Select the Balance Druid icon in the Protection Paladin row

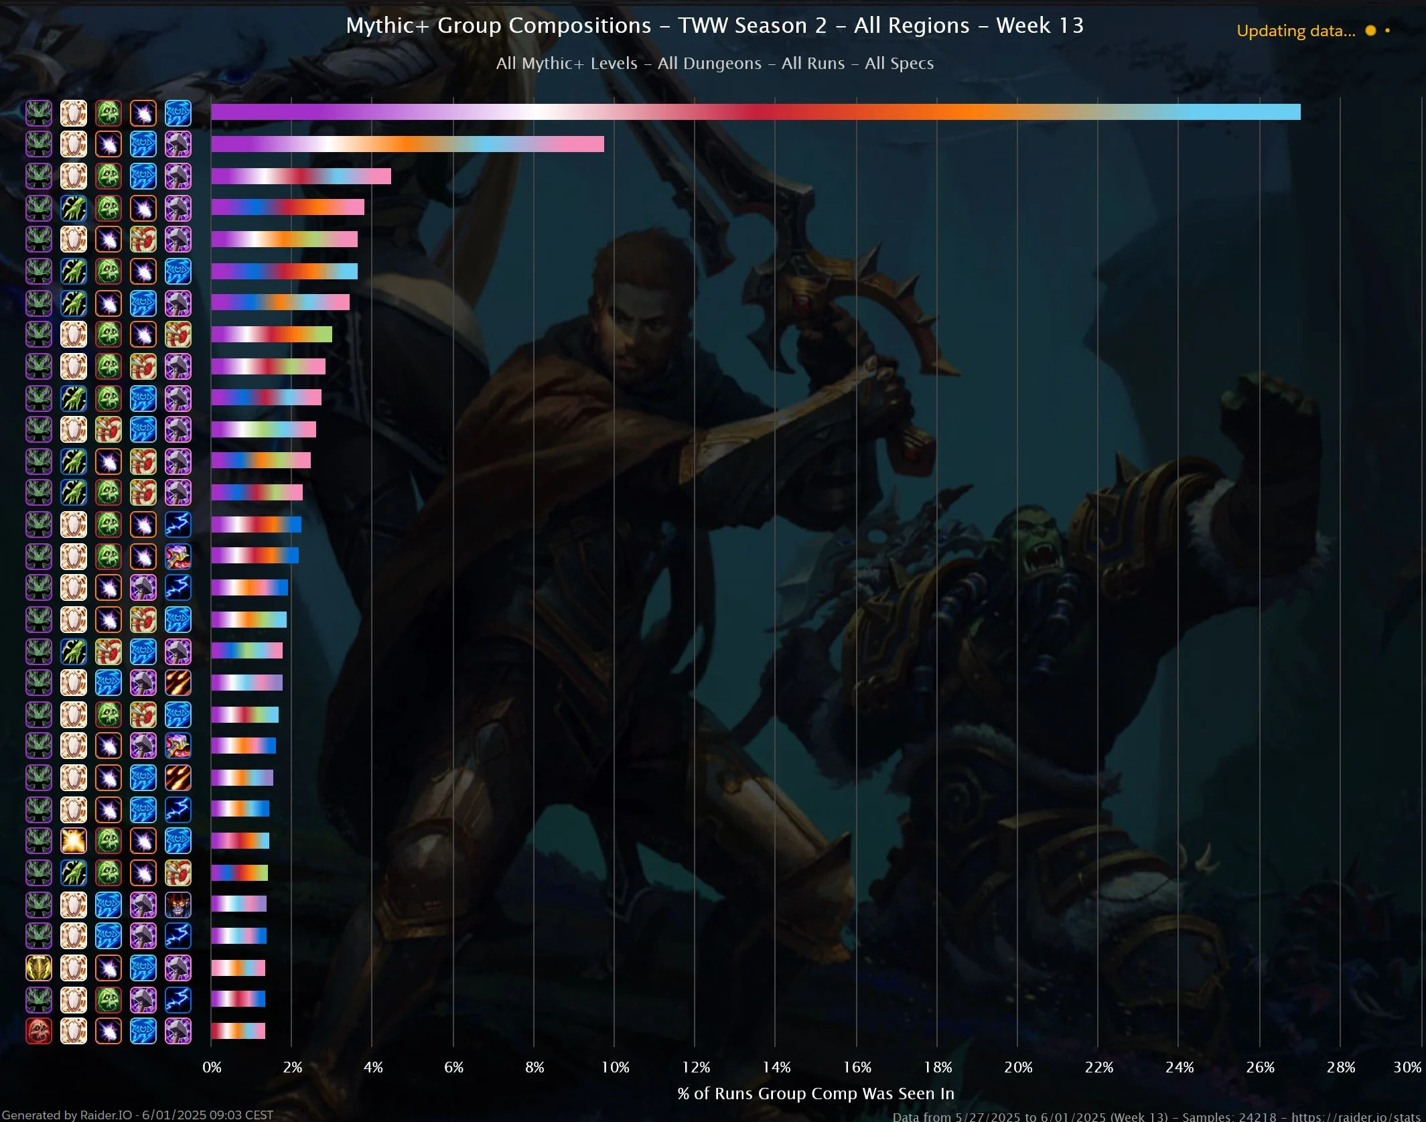pyautogui.click(x=109, y=967)
